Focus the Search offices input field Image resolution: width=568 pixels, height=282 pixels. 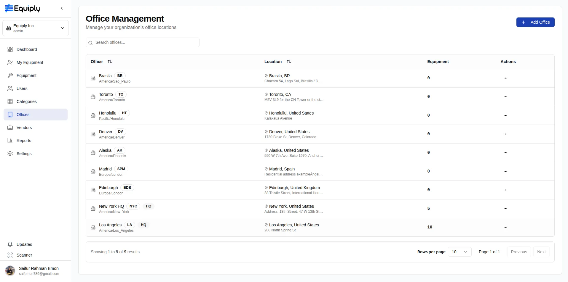145,42
